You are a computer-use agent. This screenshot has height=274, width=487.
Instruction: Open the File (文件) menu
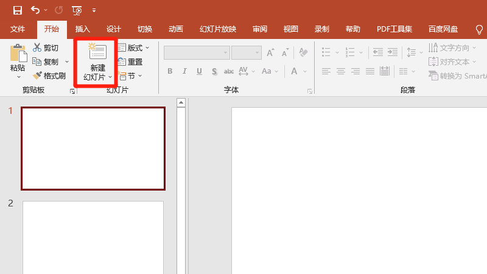pos(18,29)
